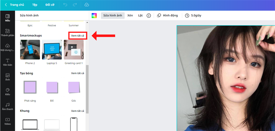Click the undo arrow icon
The image size is (275, 131).
click(65, 5)
